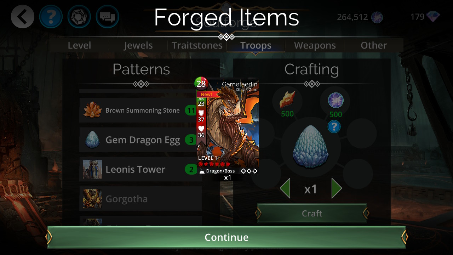This screenshot has height=255, width=453.
Task: Tap the blue question mark beside the egg
Action: click(334, 126)
